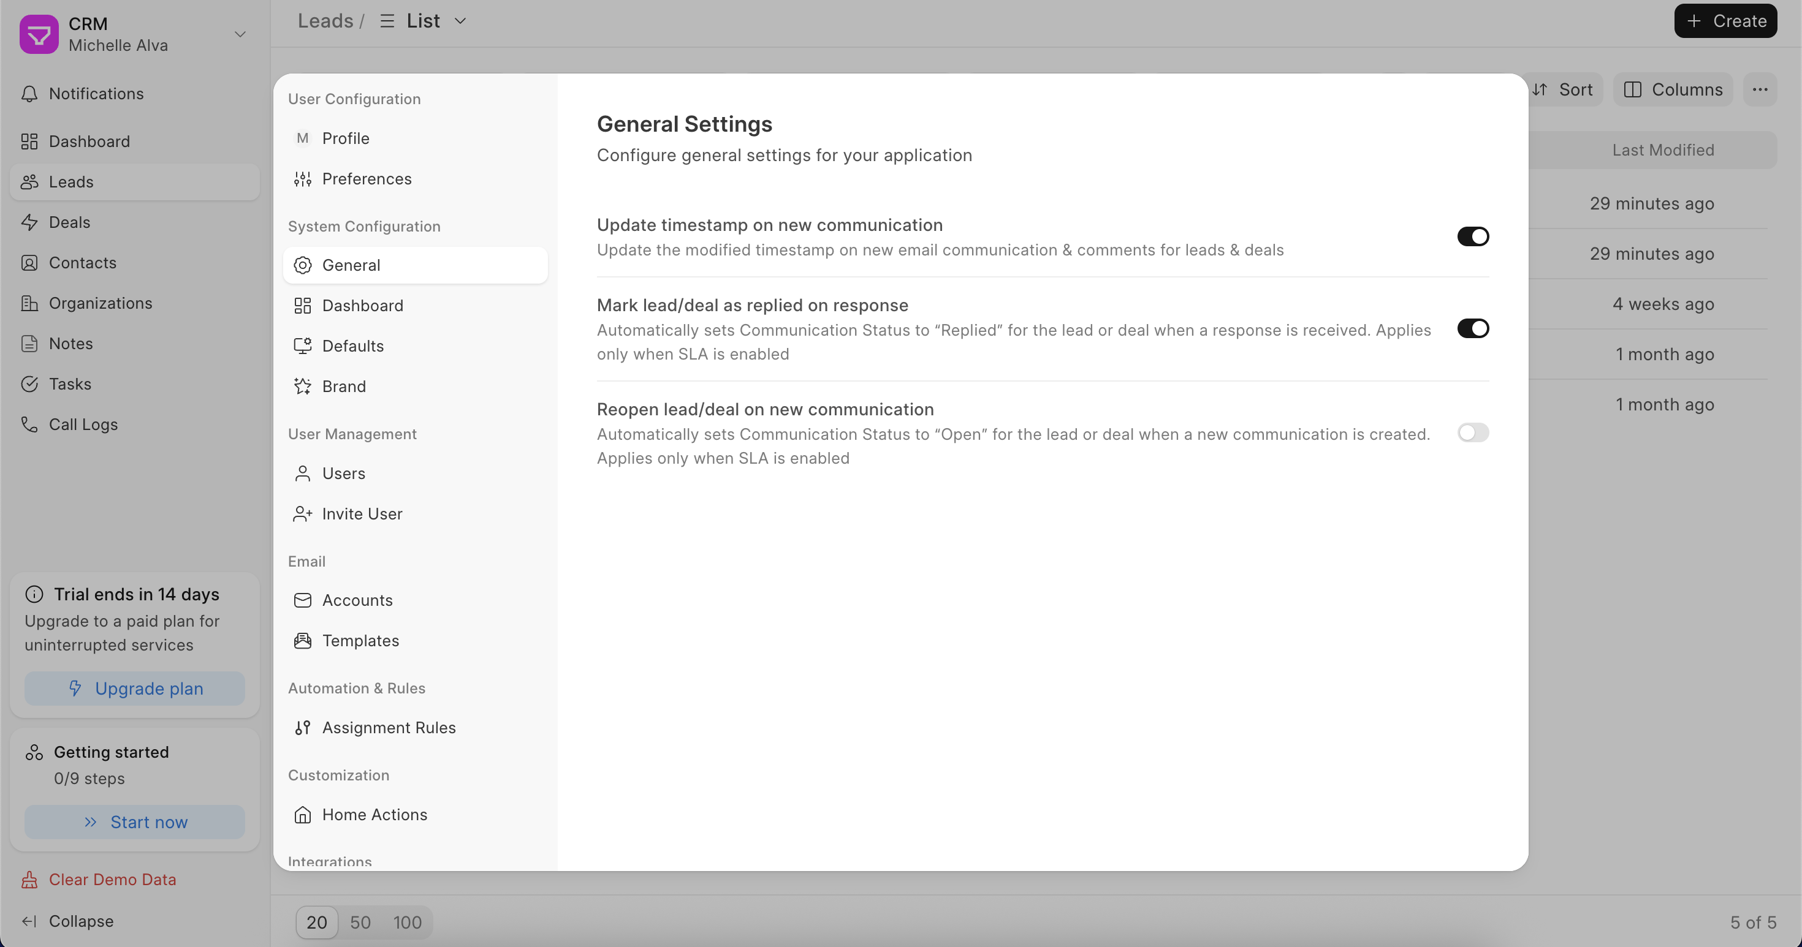Click the Call Logs phone icon
This screenshot has width=1802, height=947.
(x=29, y=424)
